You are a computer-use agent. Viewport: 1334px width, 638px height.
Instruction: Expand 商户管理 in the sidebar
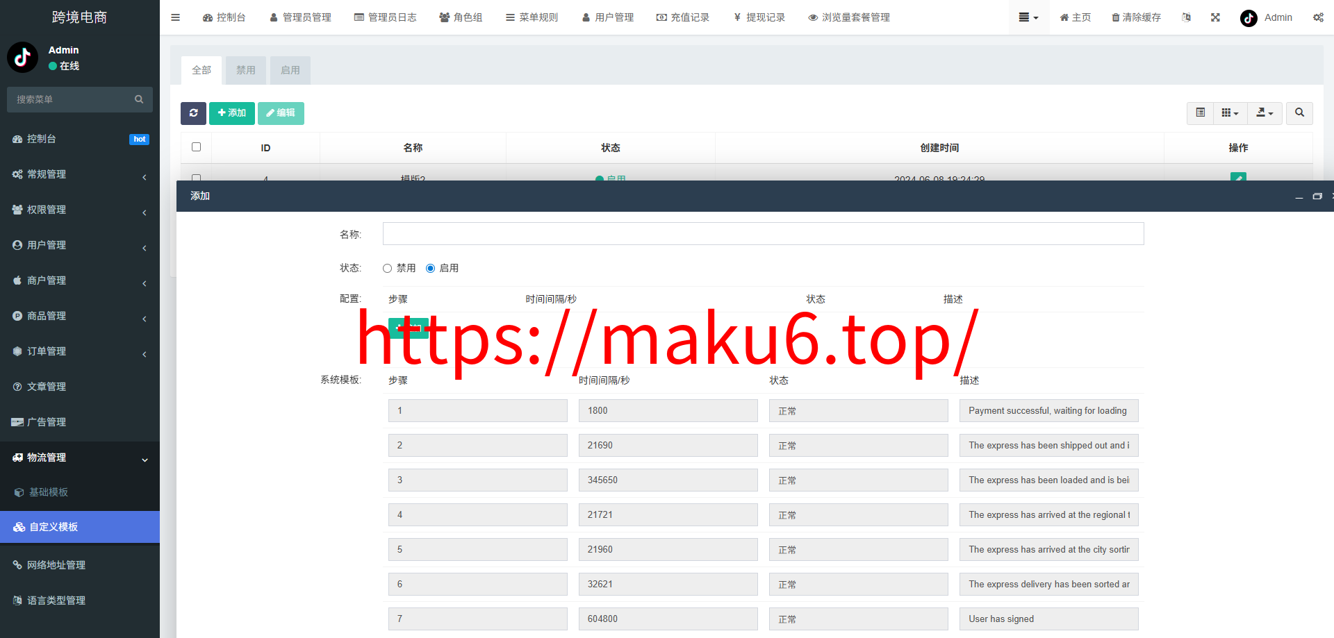click(x=80, y=280)
